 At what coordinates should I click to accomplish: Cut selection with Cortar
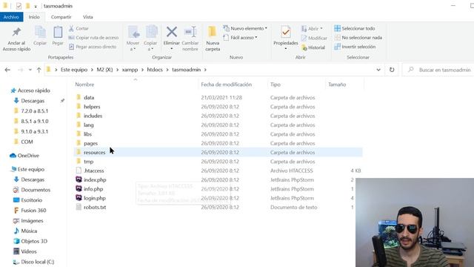[x=79, y=28]
